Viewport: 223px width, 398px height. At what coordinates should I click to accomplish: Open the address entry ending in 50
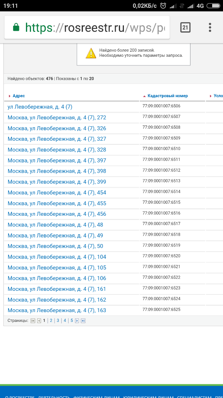pyautogui.click(x=55, y=246)
